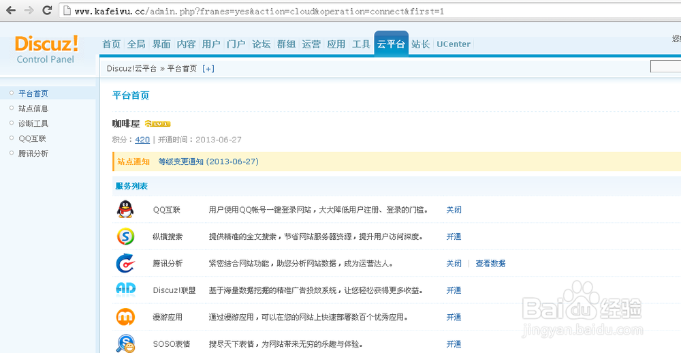The image size is (681, 353).
Task: Click the Discuz! Control Panel logo
Action: pyautogui.click(x=46, y=50)
